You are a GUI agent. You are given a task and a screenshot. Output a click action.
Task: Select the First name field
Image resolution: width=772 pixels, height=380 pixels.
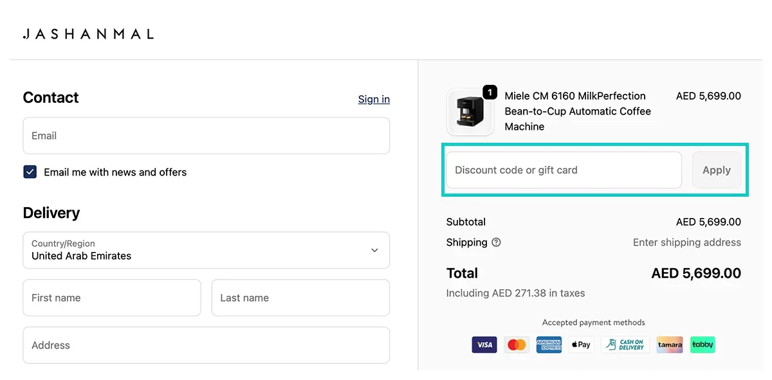[112, 298]
